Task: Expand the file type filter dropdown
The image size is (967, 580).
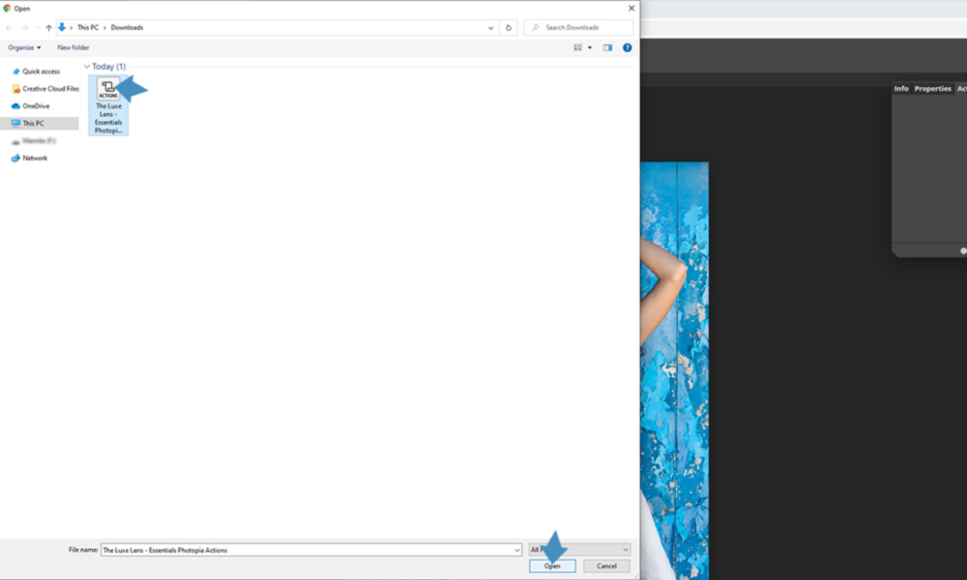Action: click(625, 550)
